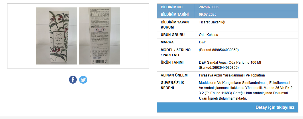Click the 'Ticaret Bakanlığı' institution value
The width and height of the screenshot is (303, 119).
(x=212, y=22)
